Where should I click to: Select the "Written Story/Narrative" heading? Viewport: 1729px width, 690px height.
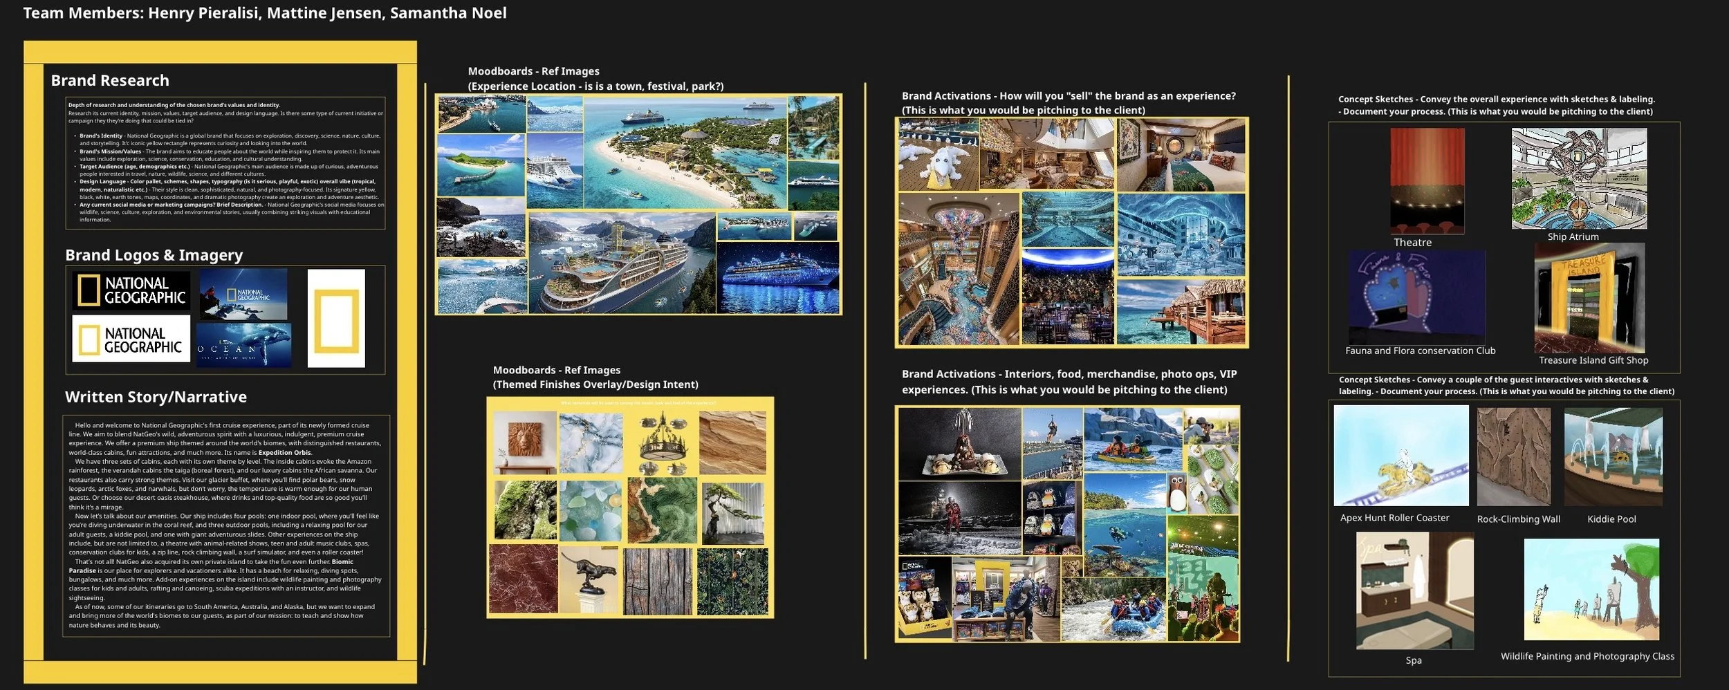pos(156,397)
